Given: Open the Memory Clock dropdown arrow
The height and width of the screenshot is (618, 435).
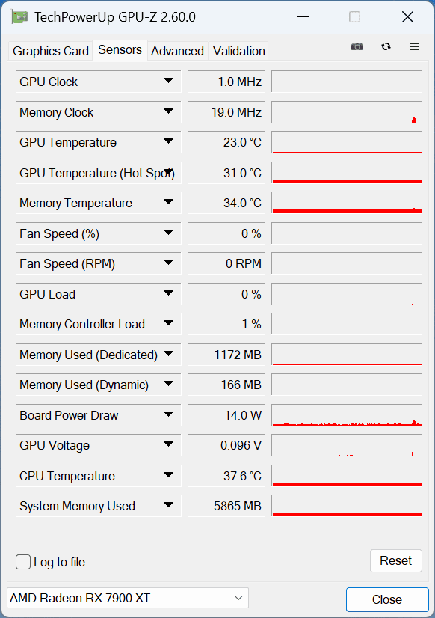Looking at the screenshot, I should point(168,111).
